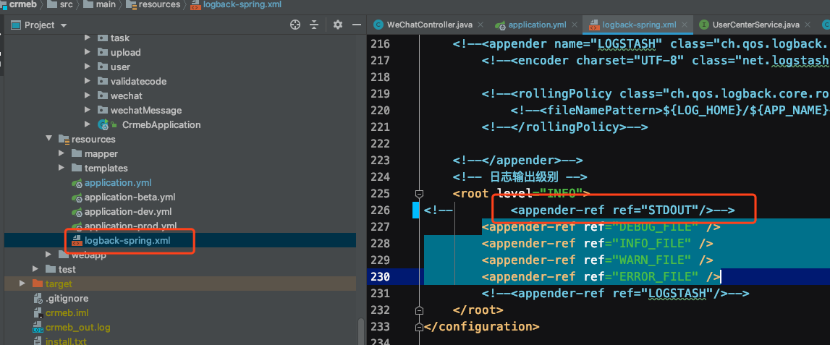
Task: Click the locate/scroll-from-source target icon
Action: (x=295, y=25)
